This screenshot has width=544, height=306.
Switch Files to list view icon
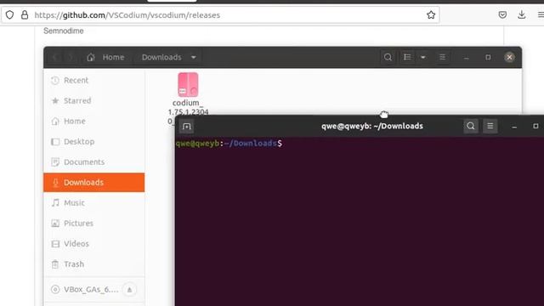407,57
